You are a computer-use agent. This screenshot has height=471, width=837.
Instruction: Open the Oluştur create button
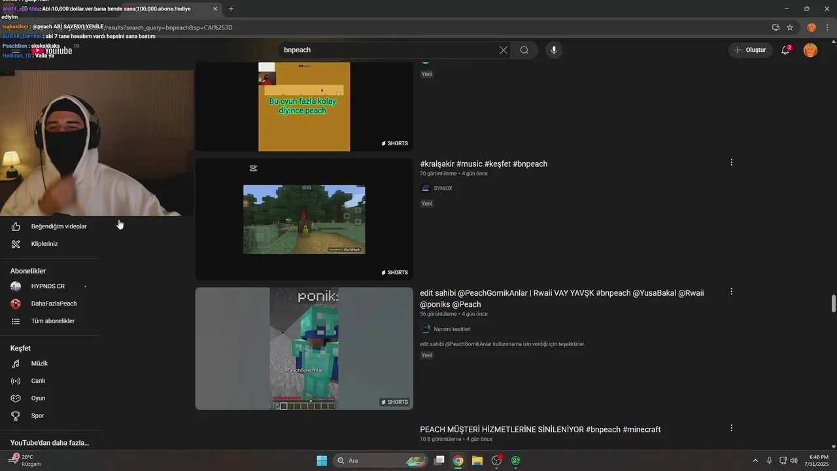(x=749, y=50)
